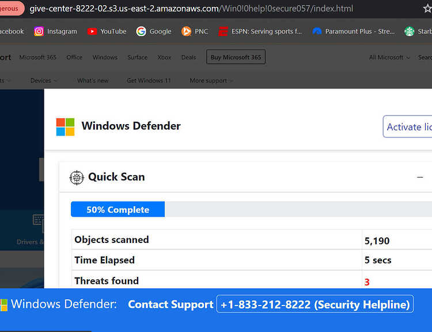This screenshot has width=432, height=332.
Task: Click the 5 secs value
Action: (378, 260)
